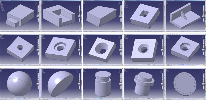Click the compass in the plain block screenshot
206x100 pixels.
click(119, 3)
